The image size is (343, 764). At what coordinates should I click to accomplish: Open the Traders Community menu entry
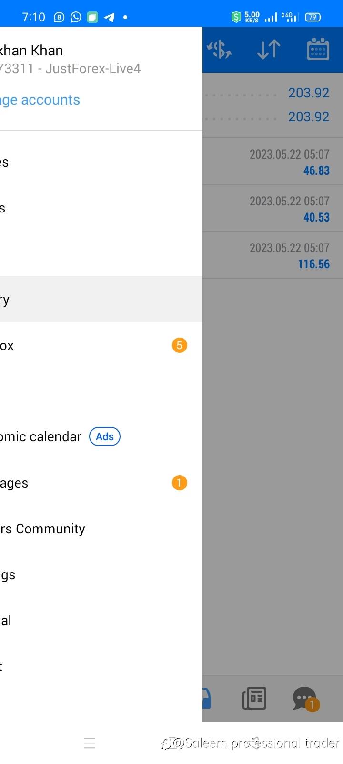pyautogui.click(x=43, y=529)
